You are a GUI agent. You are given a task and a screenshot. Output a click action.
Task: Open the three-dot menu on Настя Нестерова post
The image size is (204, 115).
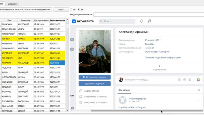click(198, 100)
